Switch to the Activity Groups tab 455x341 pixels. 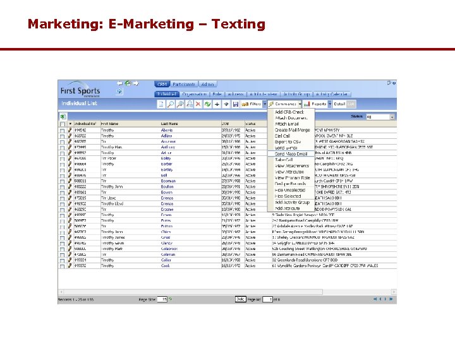click(x=296, y=94)
